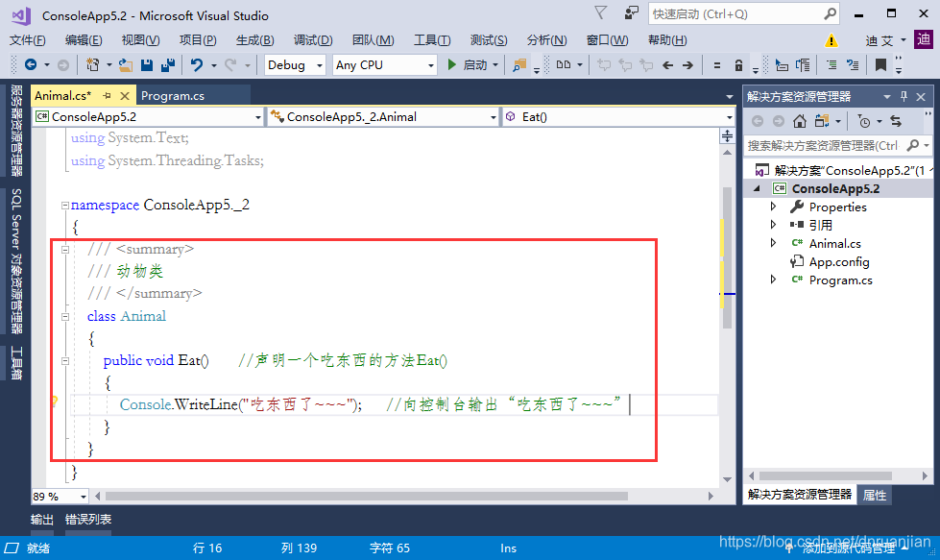Pin the Solution Explorer panel
This screenshot has height=560, width=940.
tap(904, 96)
